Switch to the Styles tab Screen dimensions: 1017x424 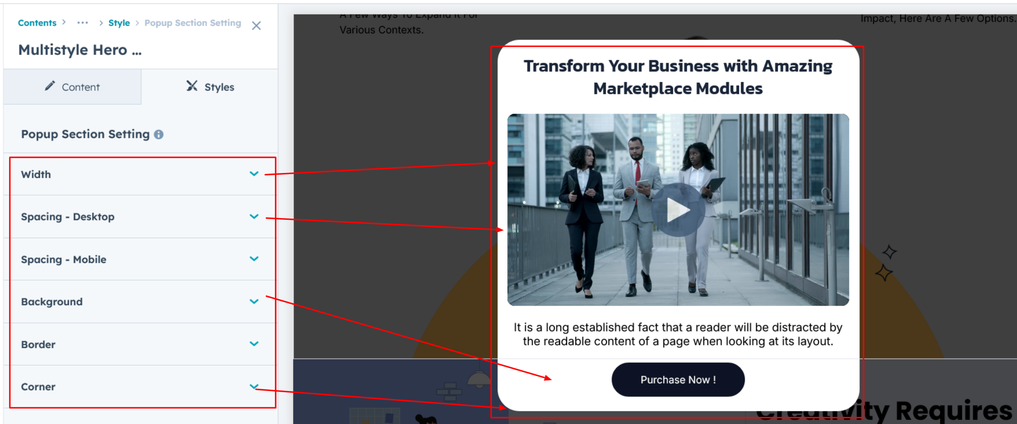(210, 87)
